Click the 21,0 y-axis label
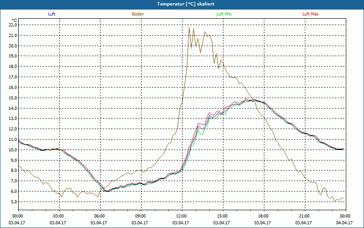The width and height of the screenshot is (364, 228). coord(13,36)
